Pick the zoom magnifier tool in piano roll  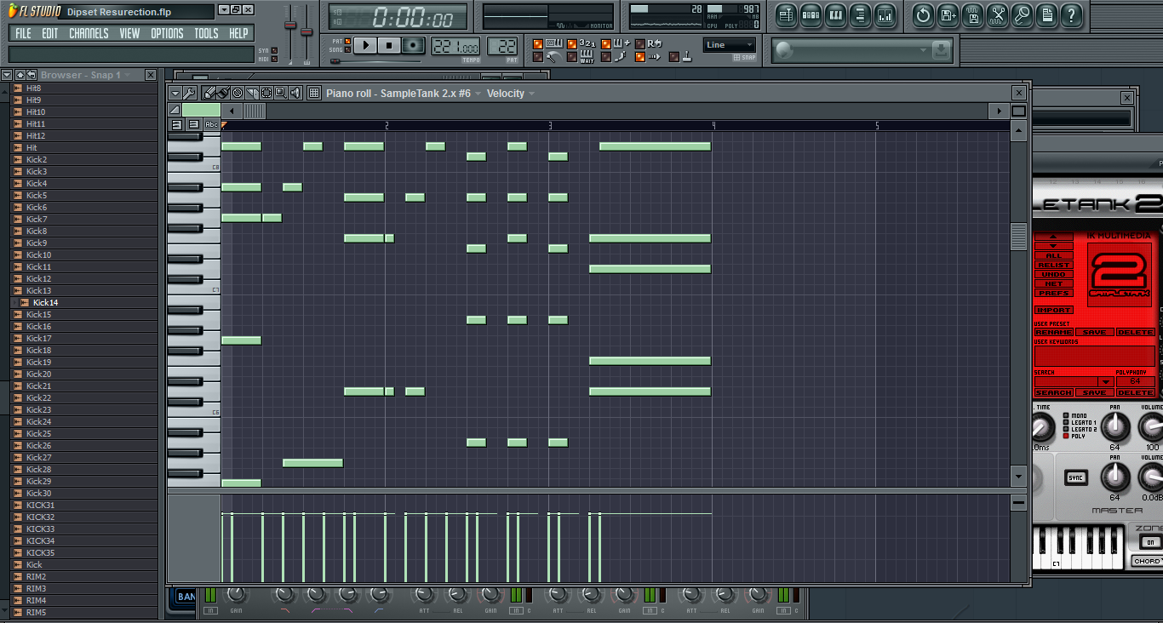coord(281,93)
